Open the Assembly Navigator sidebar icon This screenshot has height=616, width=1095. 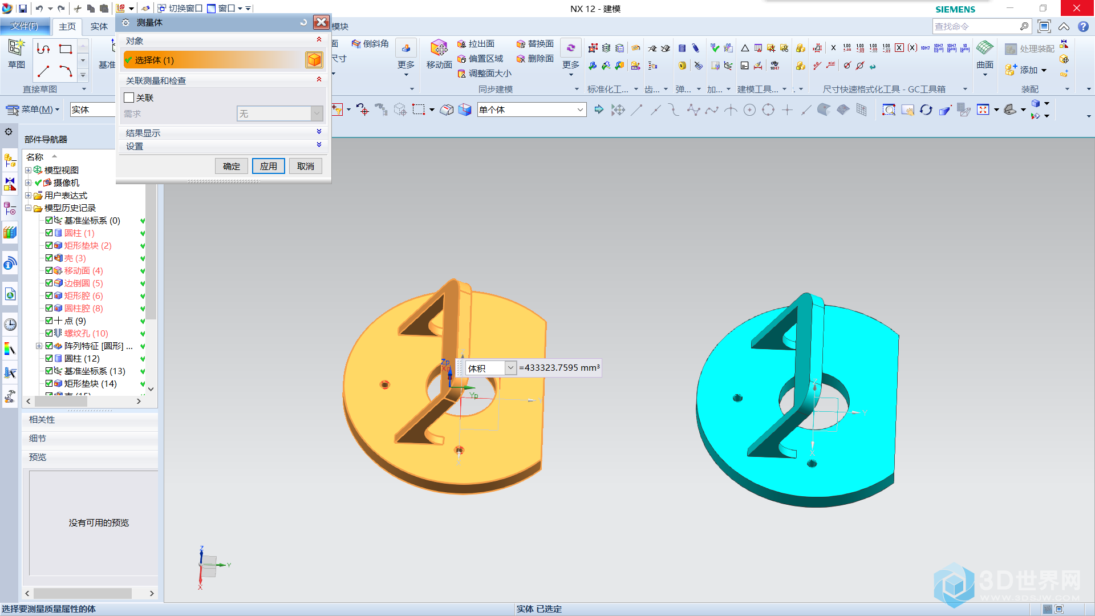10,160
